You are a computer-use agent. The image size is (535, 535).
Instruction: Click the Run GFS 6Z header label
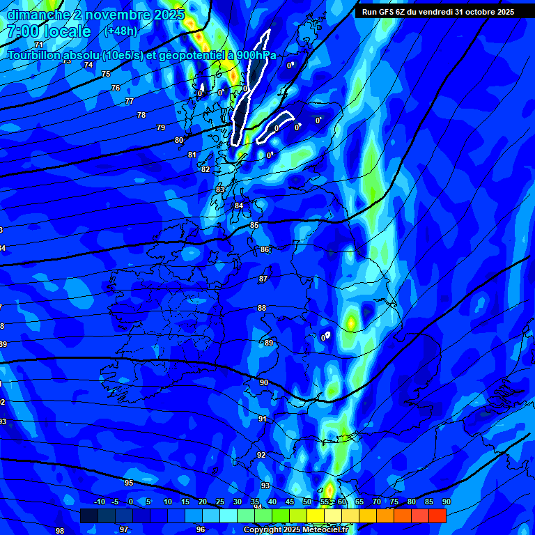coord(437,12)
